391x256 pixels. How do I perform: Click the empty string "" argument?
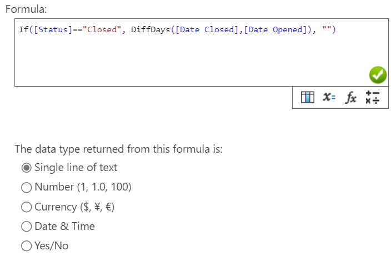pos(327,29)
